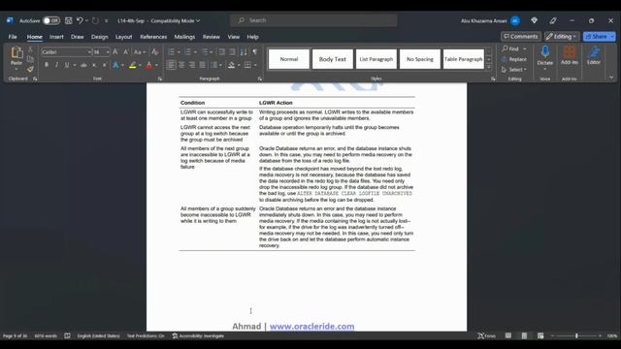
Task: Click the Format Painter icon
Action: pos(30,69)
